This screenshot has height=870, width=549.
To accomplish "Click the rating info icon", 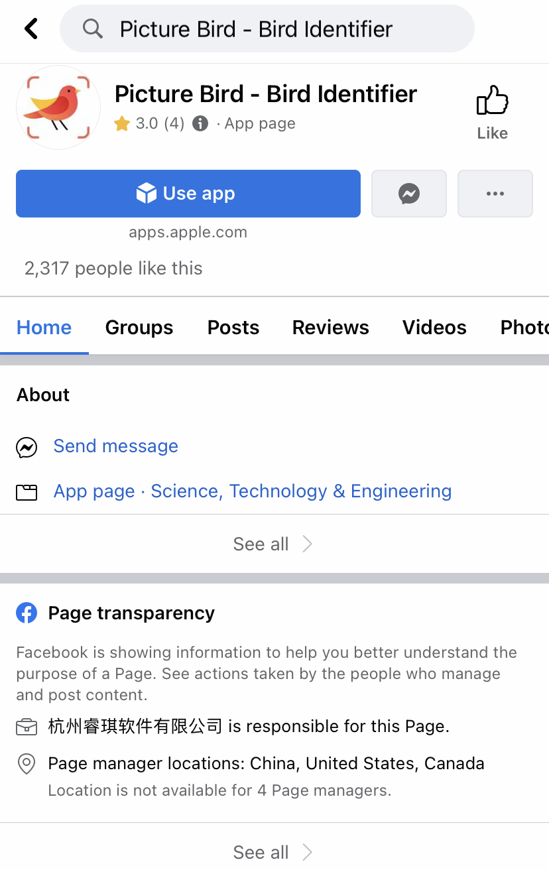I will click(x=200, y=123).
